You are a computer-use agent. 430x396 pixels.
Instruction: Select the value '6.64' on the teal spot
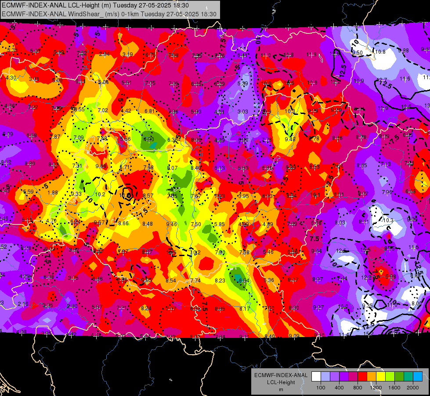(x=244, y=281)
